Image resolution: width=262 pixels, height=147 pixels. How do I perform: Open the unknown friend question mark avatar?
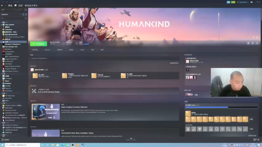(x=187, y=70)
